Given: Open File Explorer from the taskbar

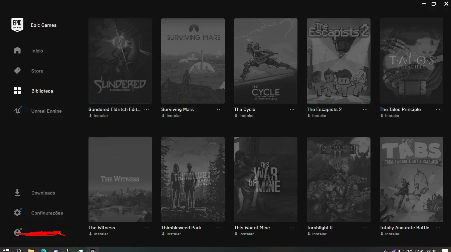Looking at the screenshot, I should (31, 250).
